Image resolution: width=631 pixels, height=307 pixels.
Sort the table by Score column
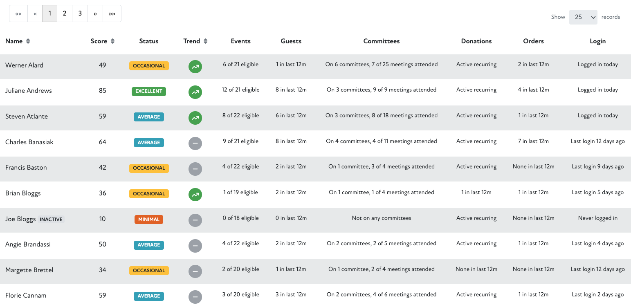pyautogui.click(x=102, y=41)
